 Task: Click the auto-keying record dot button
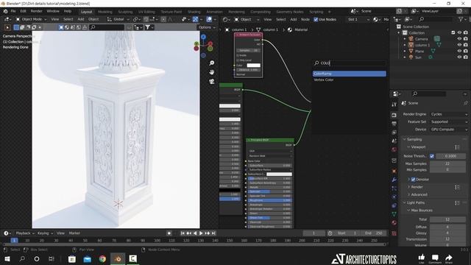coord(169,233)
